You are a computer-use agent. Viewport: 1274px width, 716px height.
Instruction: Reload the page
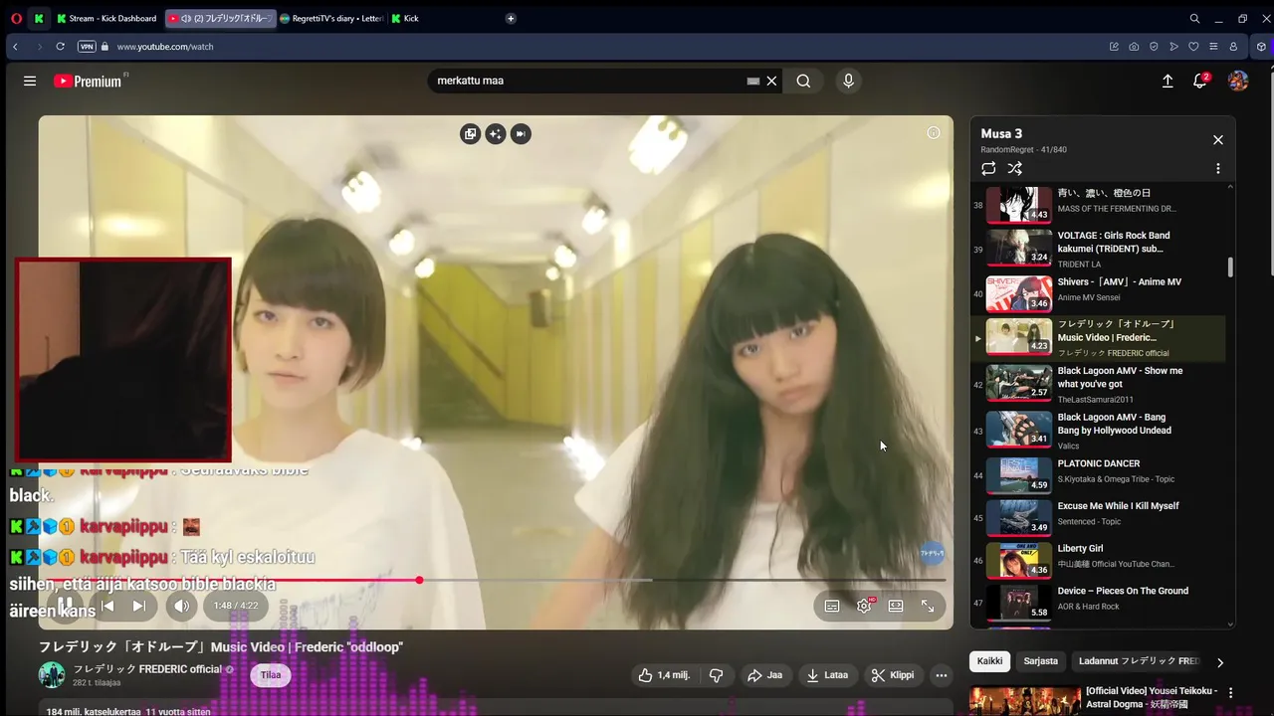pyautogui.click(x=61, y=47)
